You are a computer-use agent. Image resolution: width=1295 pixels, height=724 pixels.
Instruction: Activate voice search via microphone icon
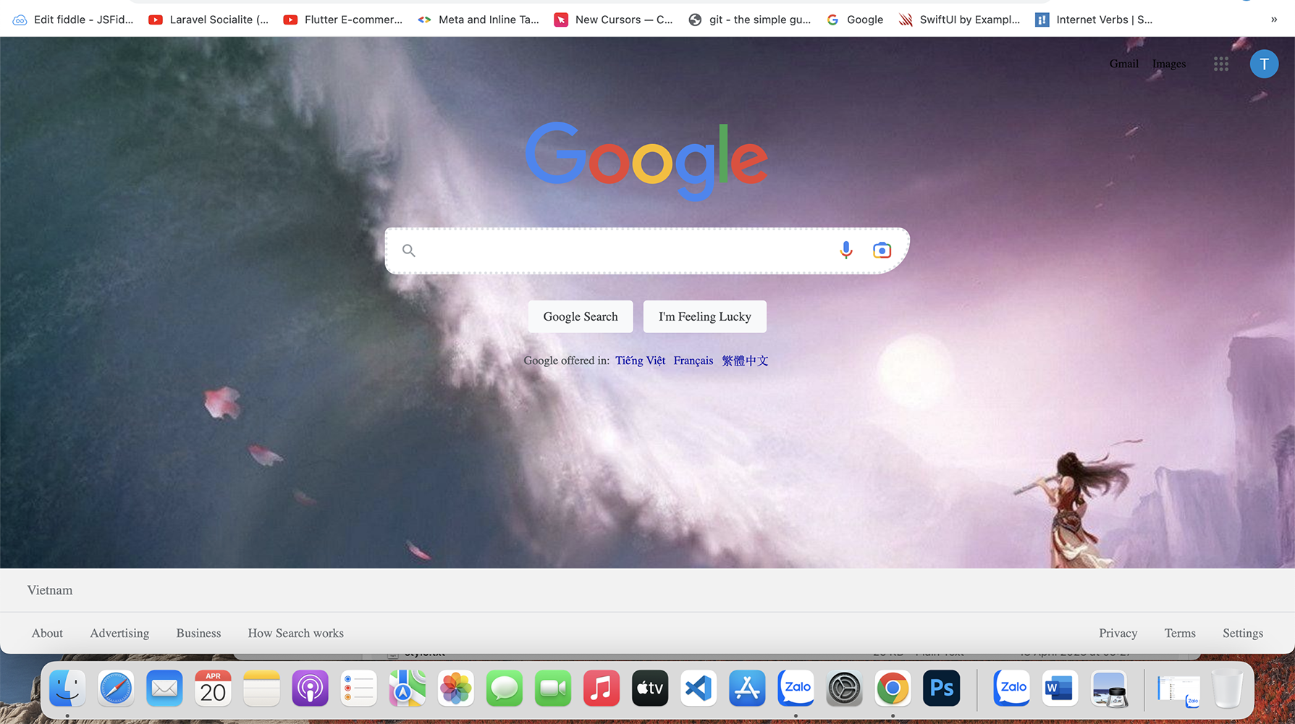point(845,250)
